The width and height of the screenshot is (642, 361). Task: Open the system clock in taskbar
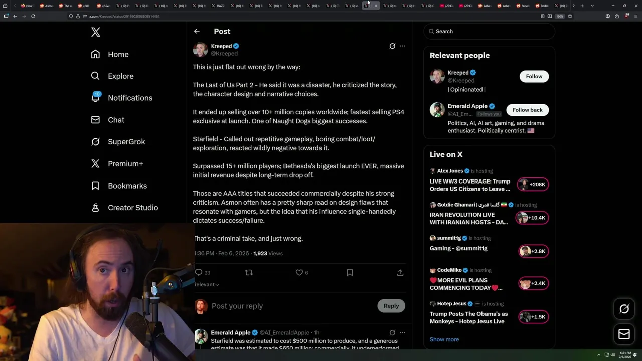point(624,355)
